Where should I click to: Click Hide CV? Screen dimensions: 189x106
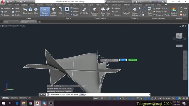pos(108,12)
